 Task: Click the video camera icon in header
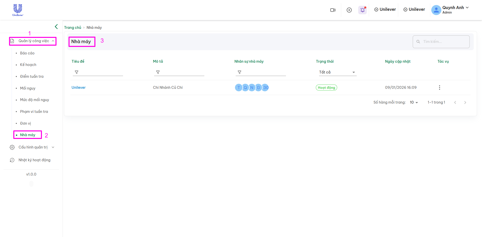(x=333, y=10)
